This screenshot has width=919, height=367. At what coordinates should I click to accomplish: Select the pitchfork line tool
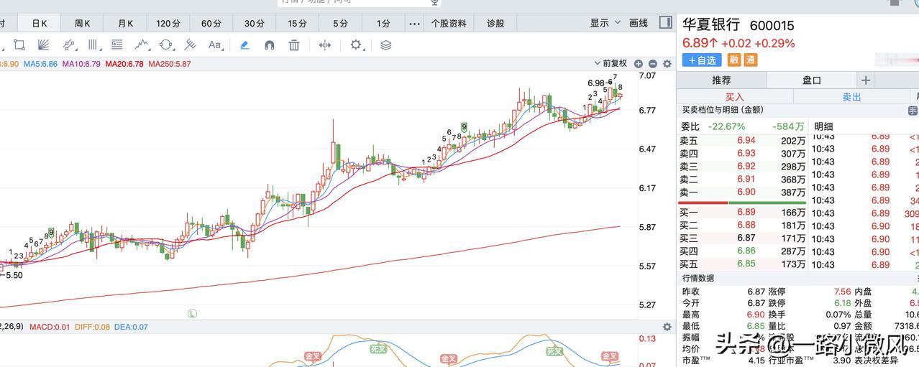[x=190, y=45]
